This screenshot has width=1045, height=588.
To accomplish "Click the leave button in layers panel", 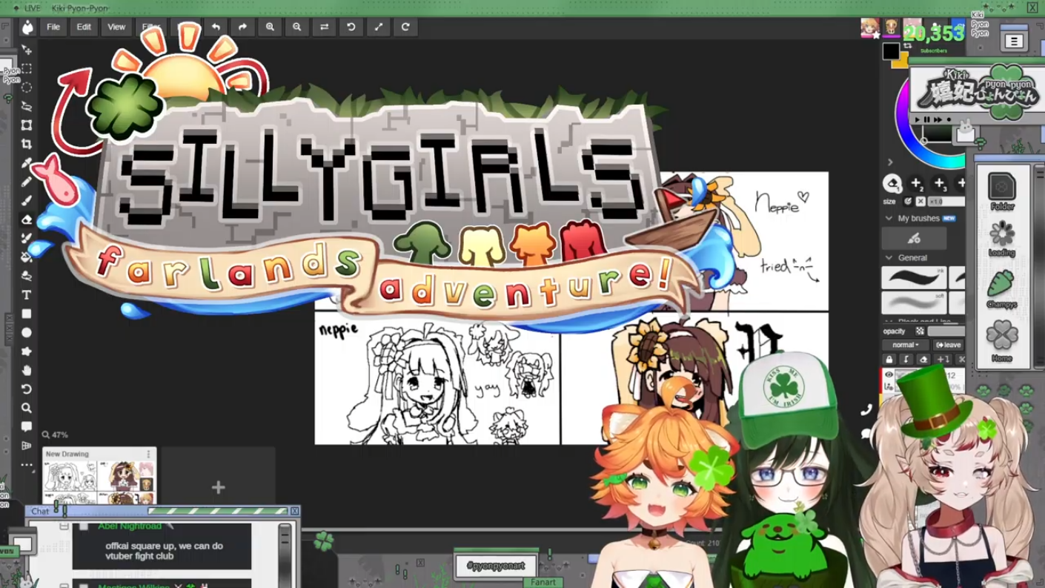I will coord(948,345).
